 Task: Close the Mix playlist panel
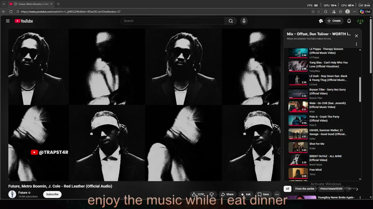point(356,36)
